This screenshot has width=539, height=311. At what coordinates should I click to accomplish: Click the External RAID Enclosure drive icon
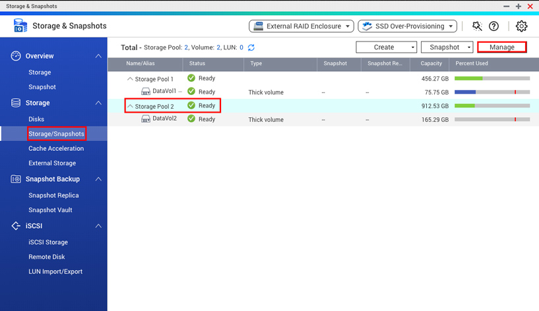point(259,26)
